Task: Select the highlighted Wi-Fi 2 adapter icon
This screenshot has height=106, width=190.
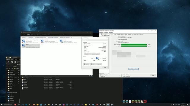Action: [x=23, y=46]
